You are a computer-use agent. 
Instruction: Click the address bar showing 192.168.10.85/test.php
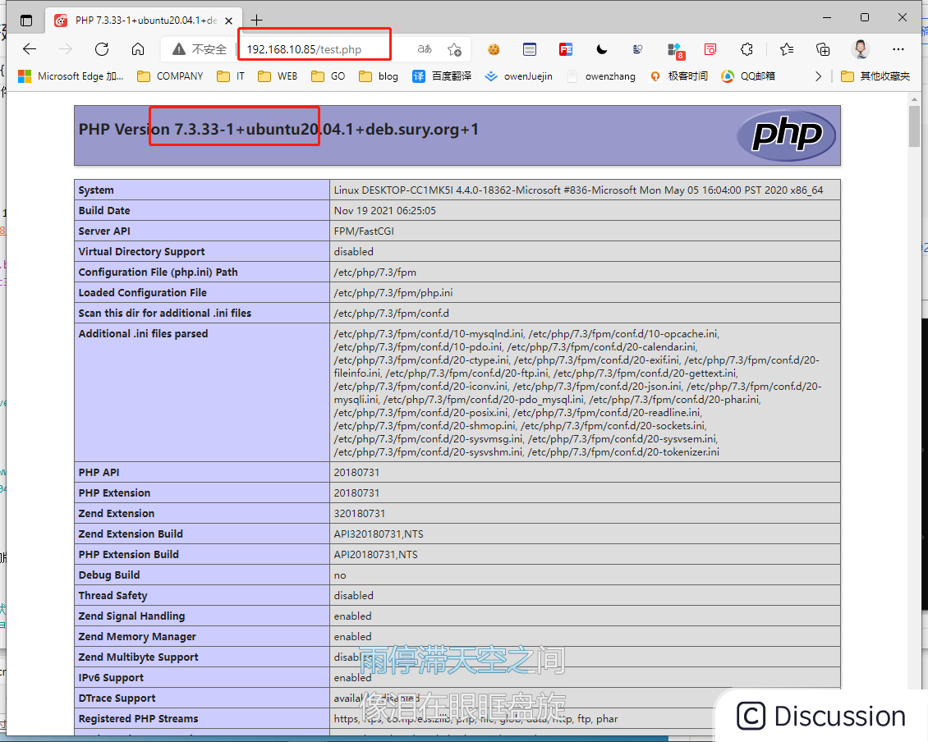pos(314,50)
